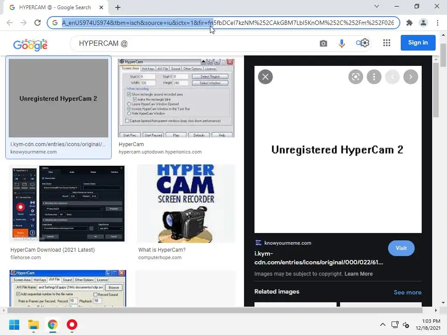Click See more related images
Screen dimensions: 447x335
point(407,292)
